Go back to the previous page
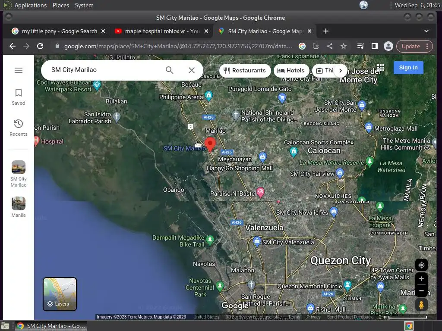 click(13, 46)
